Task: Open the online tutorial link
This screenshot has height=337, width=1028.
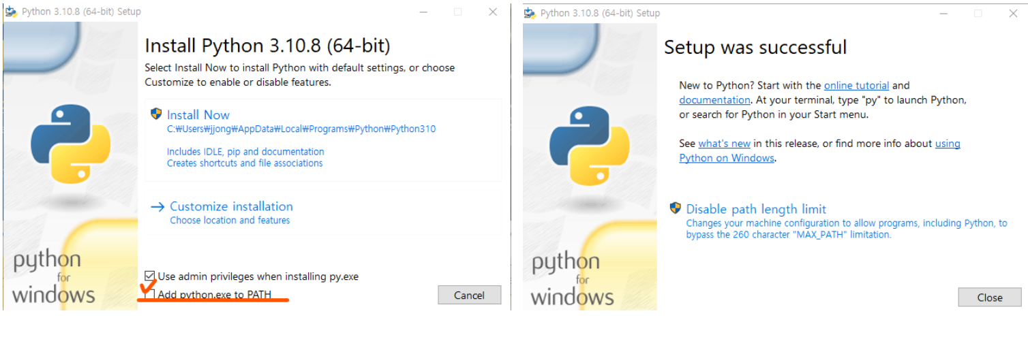Action: [856, 85]
